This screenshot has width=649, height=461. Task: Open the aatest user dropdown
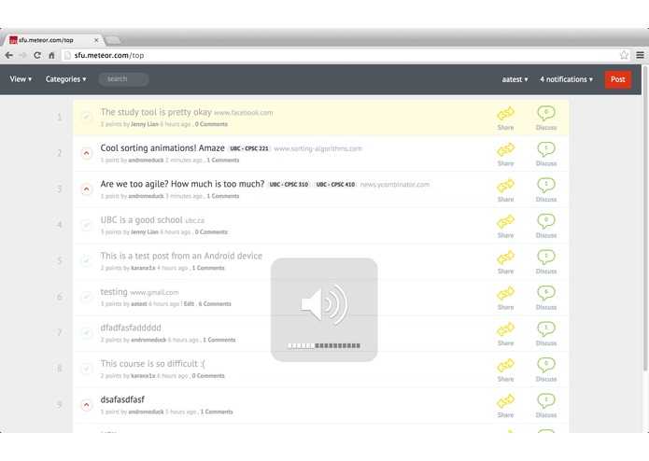pos(515,79)
